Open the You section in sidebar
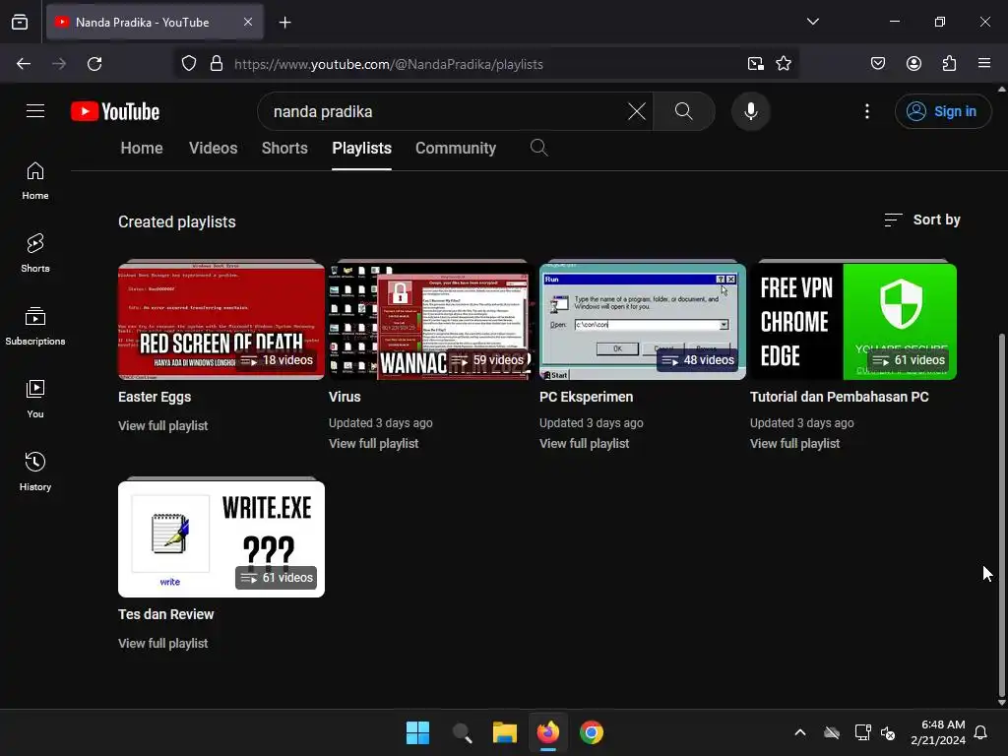 click(x=35, y=400)
